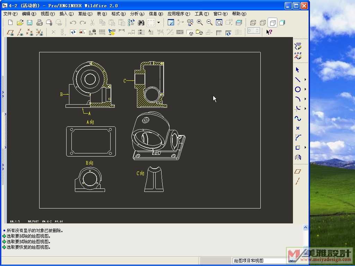Select the sketch line tool in the right toolbar
The image size is (355, 266).
[298, 80]
